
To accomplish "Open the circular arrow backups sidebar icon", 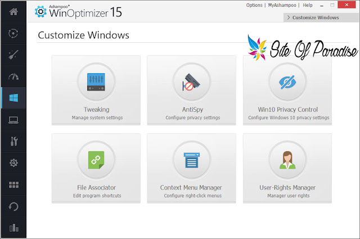I will (13, 206).
